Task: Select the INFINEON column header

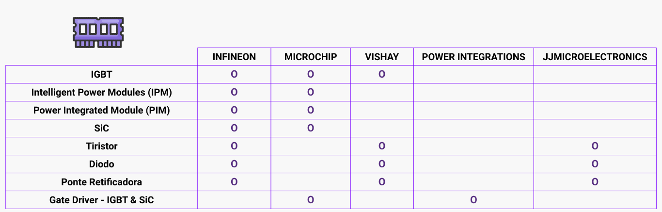Action: pyautogui.click(x=234, y=57)
